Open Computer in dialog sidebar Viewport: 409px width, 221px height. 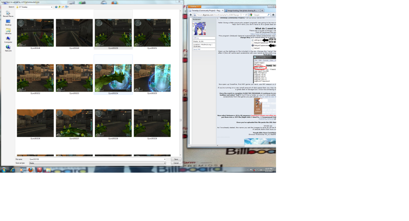(x=8, y=40)
